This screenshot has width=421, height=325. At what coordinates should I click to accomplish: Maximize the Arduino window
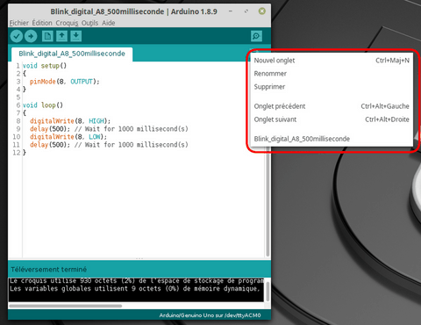point(246,11)
